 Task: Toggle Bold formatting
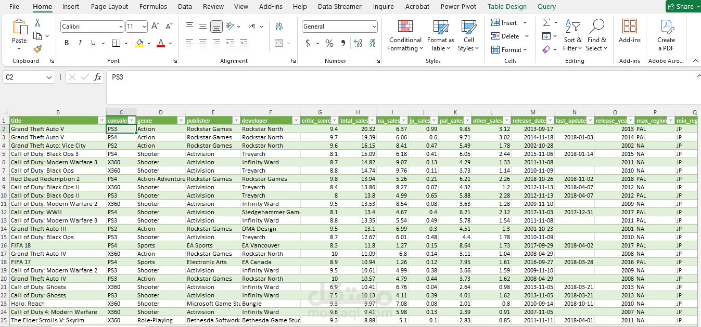[67, 43]
